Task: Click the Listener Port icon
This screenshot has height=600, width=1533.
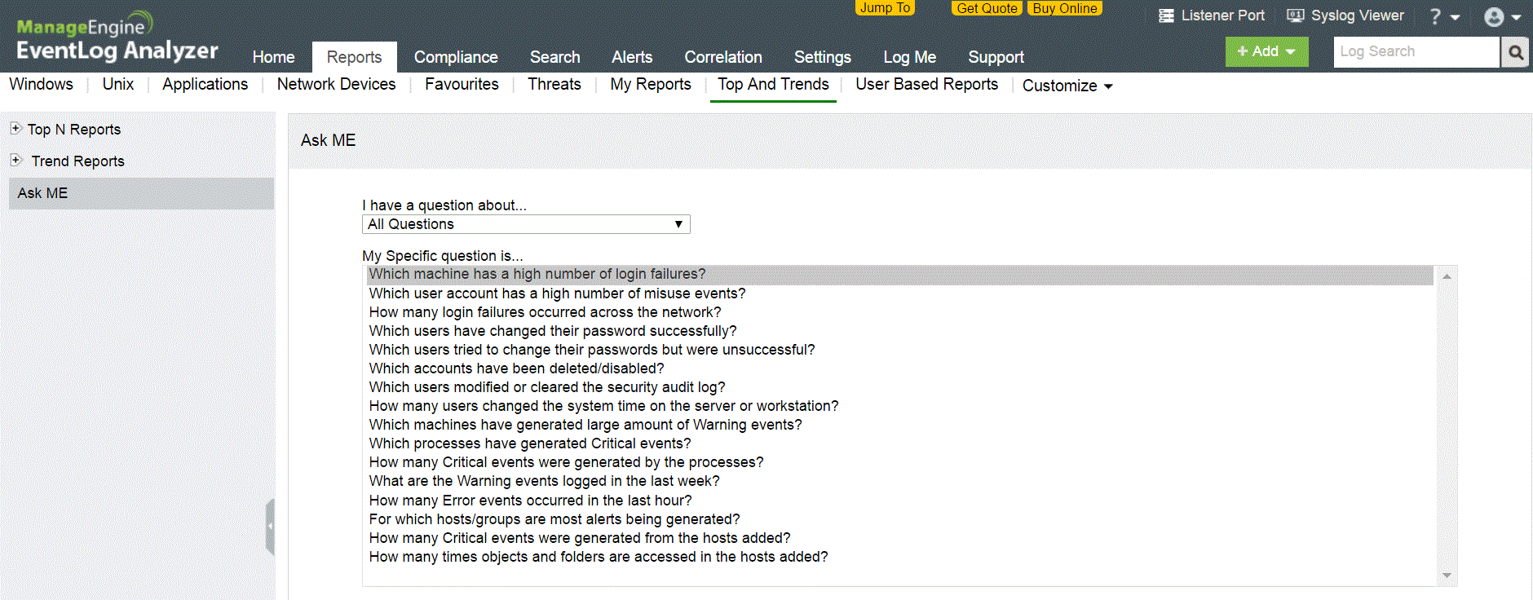Action: tap(1166, 15)
